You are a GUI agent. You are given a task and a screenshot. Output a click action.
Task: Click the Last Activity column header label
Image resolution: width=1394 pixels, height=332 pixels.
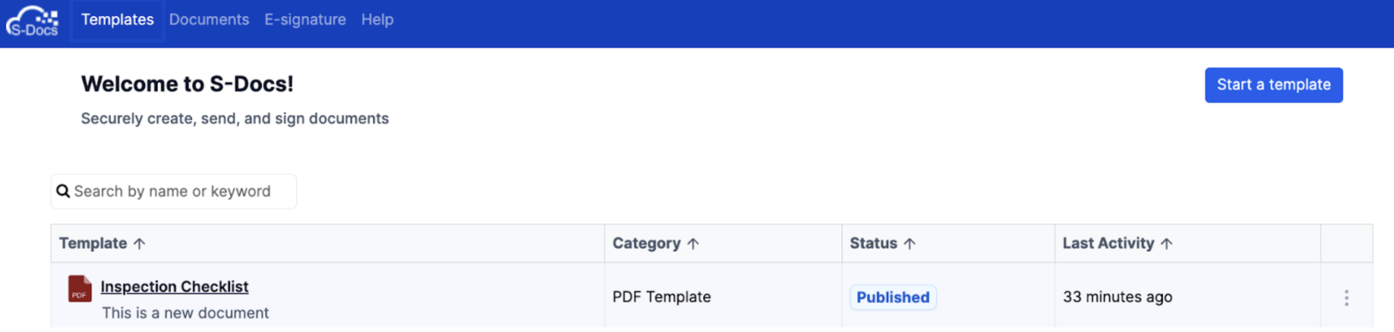1108,243
